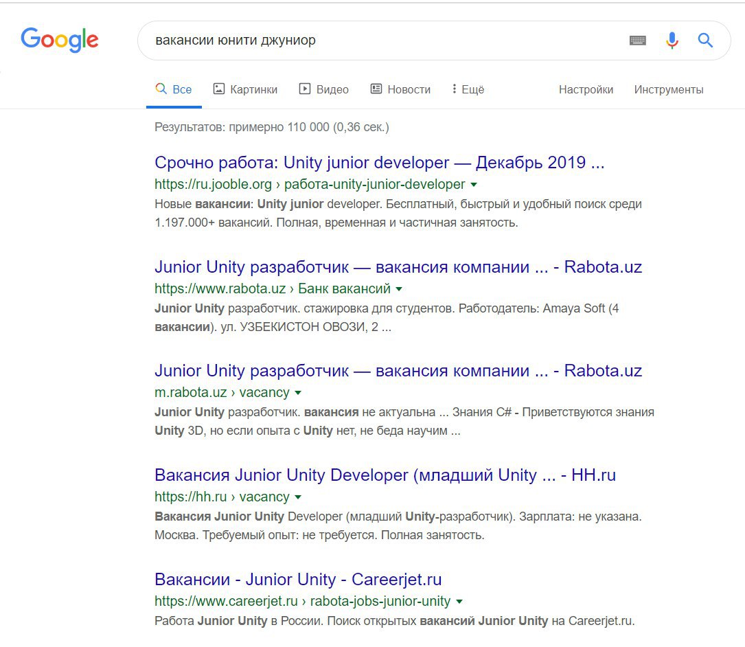Image resolution: width=745 pixels, height=647 pixels.
Task: Open Инструменты search tools
Action: (x=669, y=89)
